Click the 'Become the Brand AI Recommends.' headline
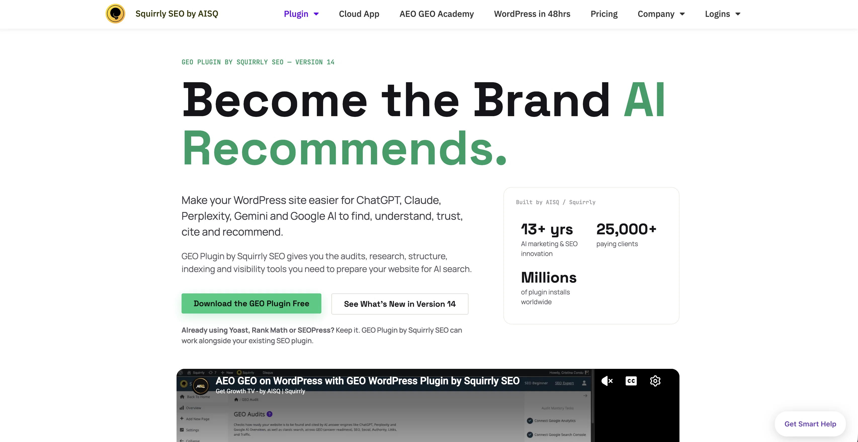The height and width of the screenshot is (442, 858). pos(423,123)
